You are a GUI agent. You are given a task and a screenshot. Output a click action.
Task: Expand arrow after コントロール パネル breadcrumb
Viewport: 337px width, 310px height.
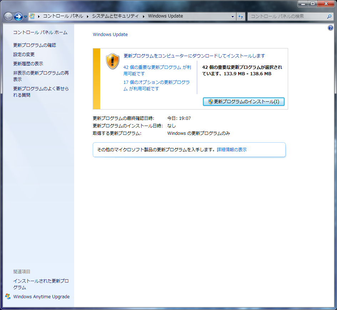pyautogui.click(x=88, y=16)
